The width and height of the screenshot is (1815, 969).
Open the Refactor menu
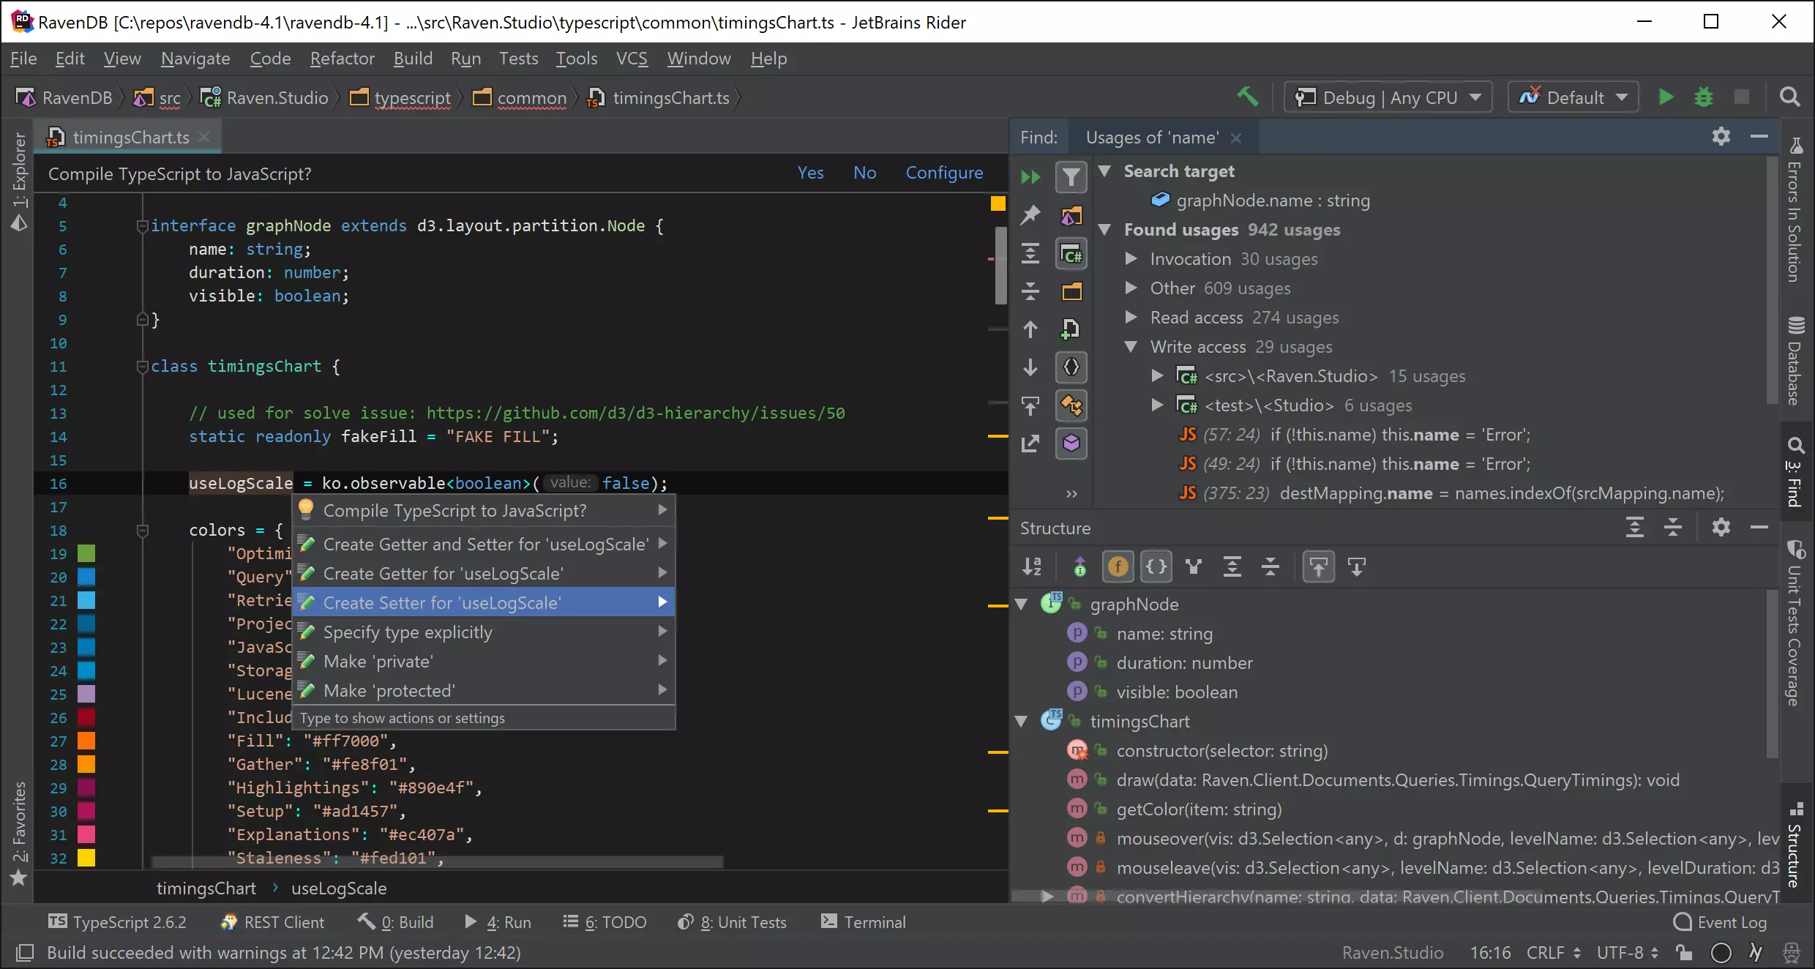point(342,59)
